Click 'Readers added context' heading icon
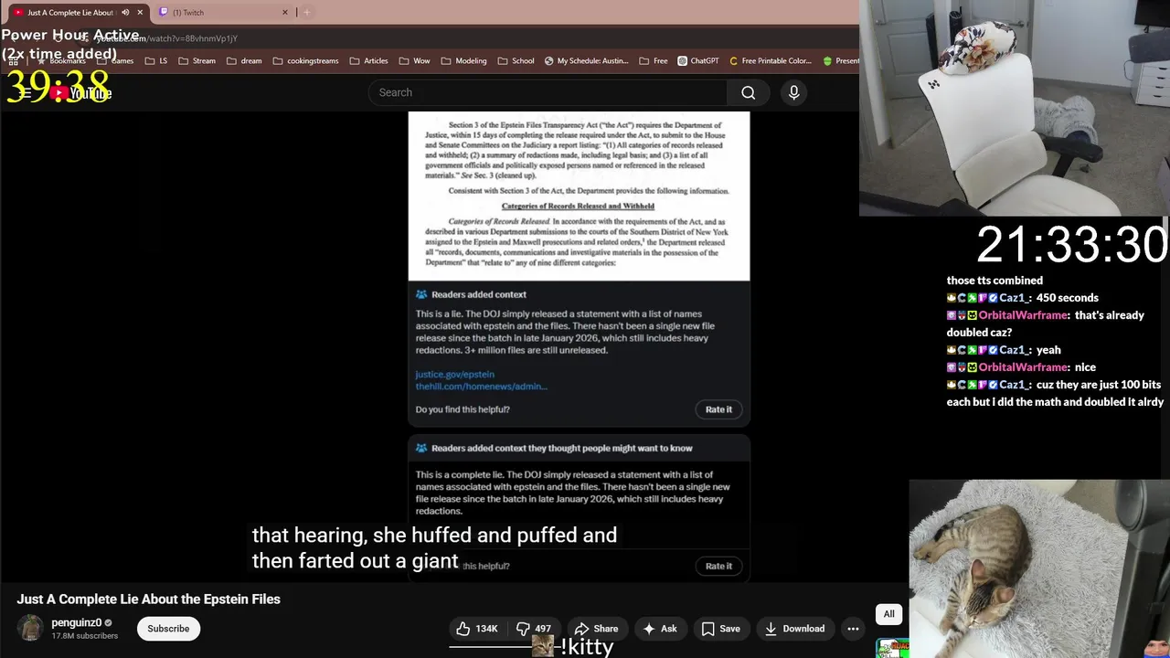 [421, 294]
